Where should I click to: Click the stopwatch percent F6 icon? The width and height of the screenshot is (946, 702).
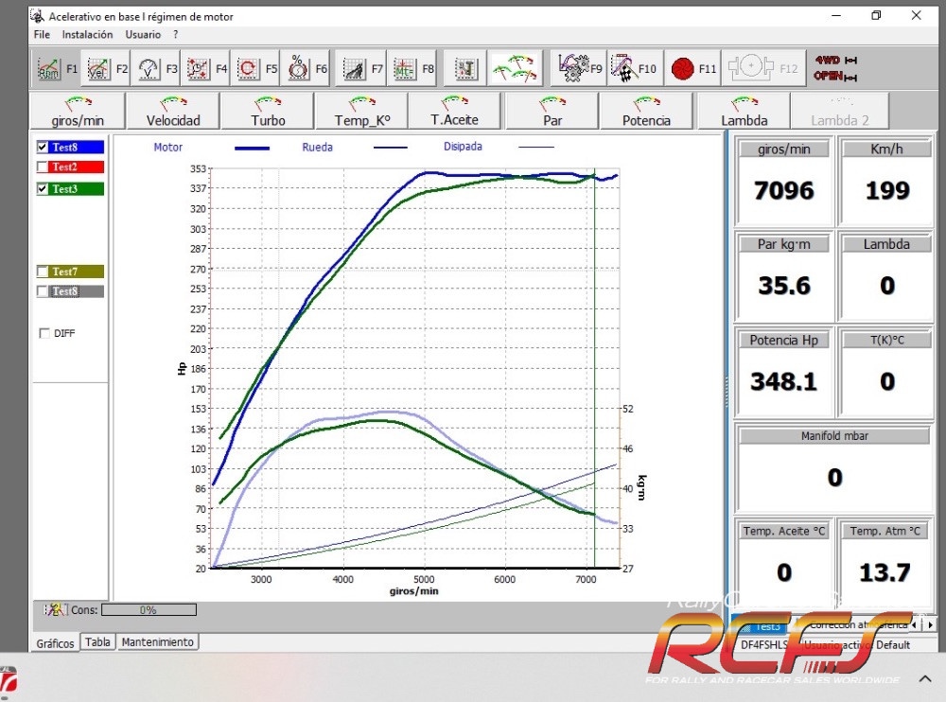click(298, 68)
